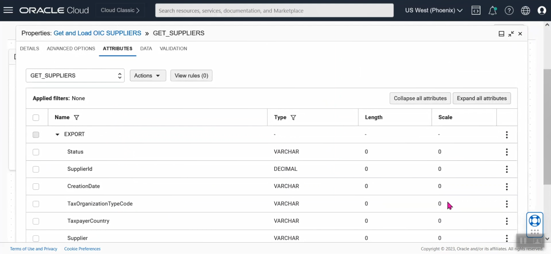The width and height of the screenshot is (551, 254).
Task: Open the Oracle Cloud hamburger navigation menu
Action: (x=8, y=10)
